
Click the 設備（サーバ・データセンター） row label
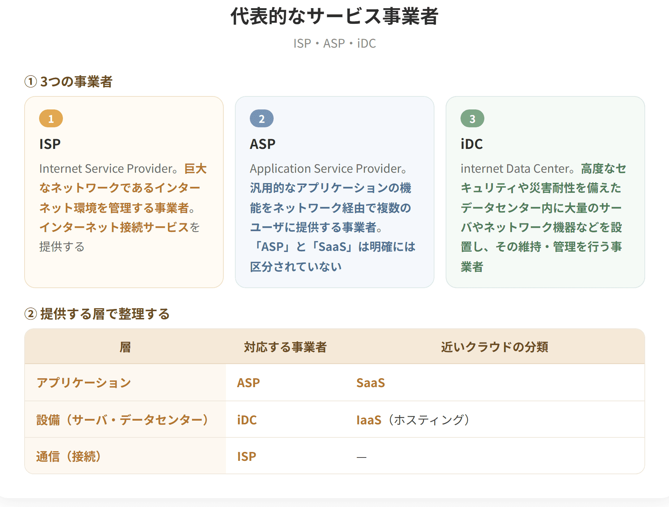click(122, 420)
